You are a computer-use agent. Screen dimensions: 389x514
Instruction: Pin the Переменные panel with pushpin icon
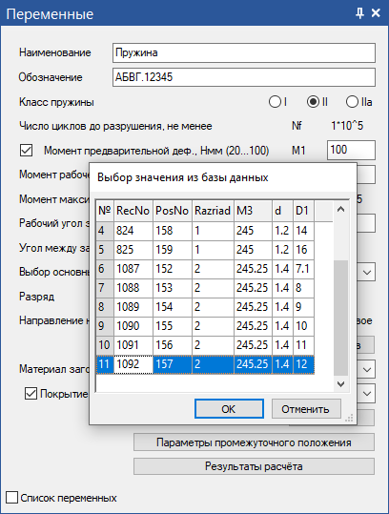359,13
